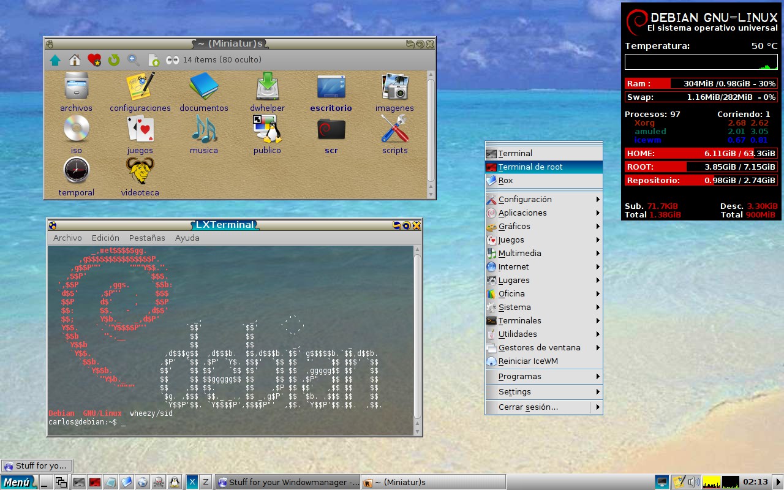Open the temporal clock folder
The image size is (784, 490).
pyautogui.click(x=76, y=177)
